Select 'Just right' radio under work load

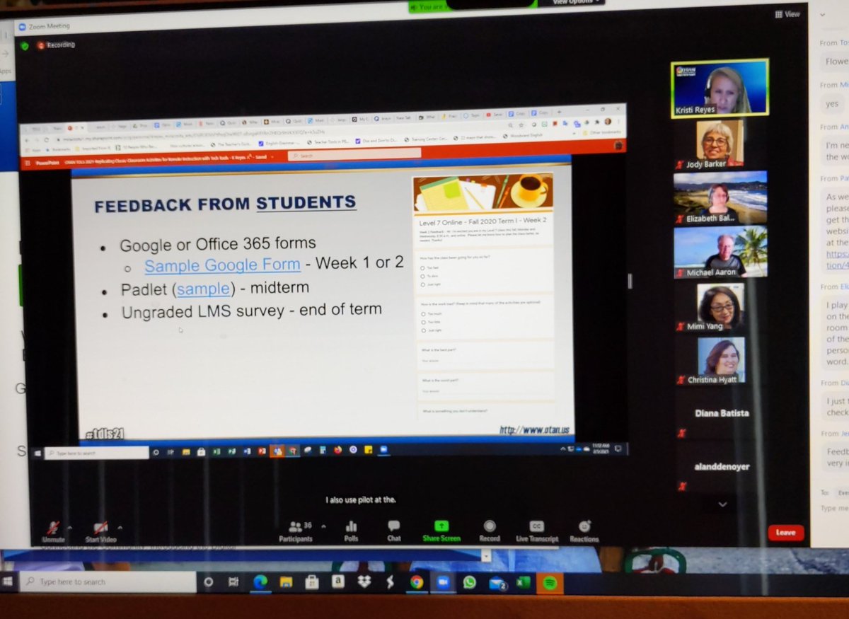423,330
